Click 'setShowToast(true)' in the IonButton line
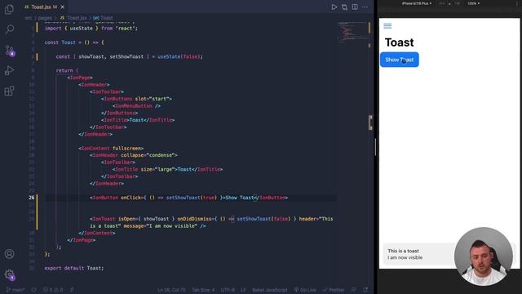Screen dimensions: 522x294 tap(192, 198)
